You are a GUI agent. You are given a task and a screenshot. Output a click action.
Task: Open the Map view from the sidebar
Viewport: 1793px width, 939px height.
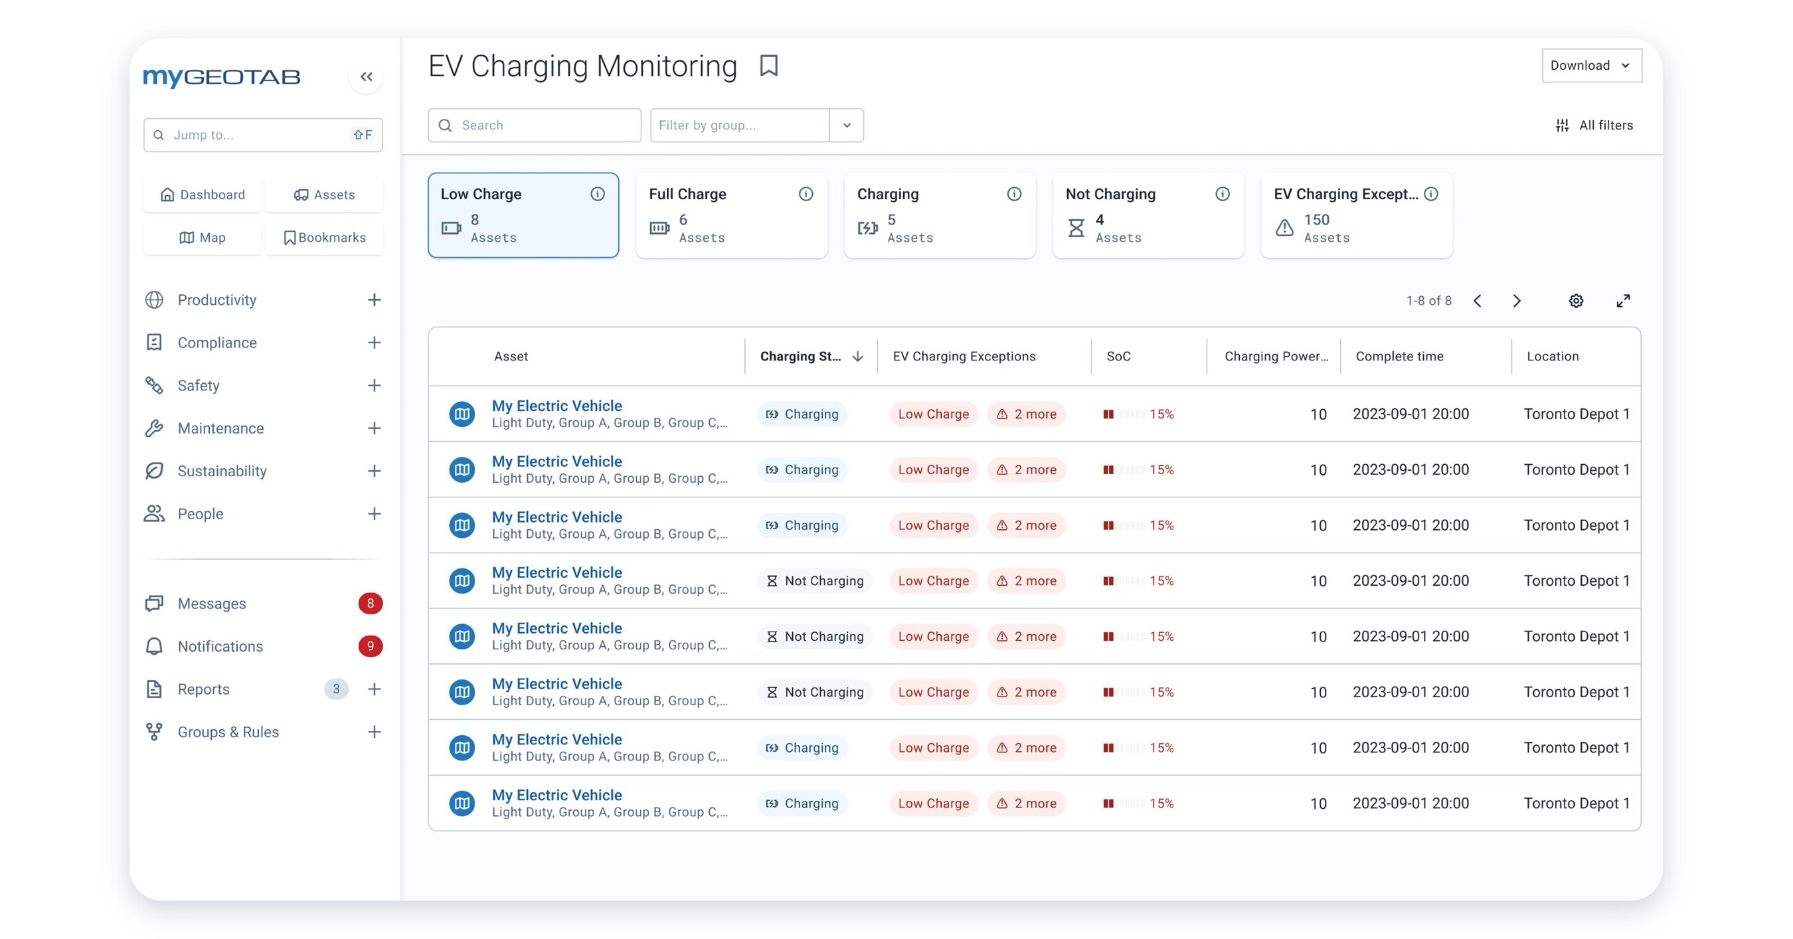point(202,237)
